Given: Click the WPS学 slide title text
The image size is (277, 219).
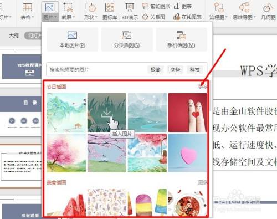Looking at the screenshot, I should click(x=258, y=70).
